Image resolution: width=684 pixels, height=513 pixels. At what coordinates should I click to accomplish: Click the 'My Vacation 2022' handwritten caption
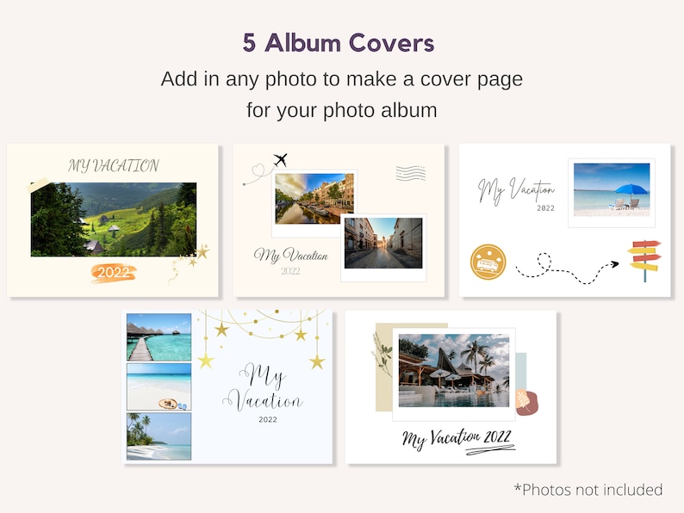457,440
